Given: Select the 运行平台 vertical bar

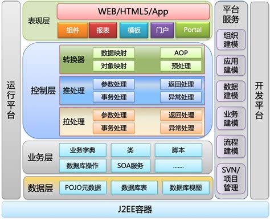Looking at the screenshot, I should [11, 100].
